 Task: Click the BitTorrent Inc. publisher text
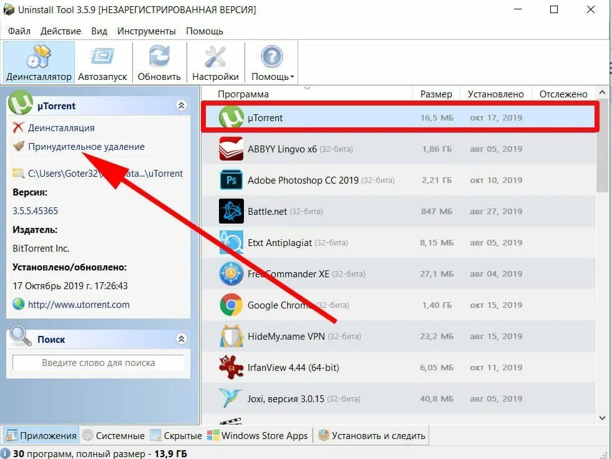[x=41, y=249]
